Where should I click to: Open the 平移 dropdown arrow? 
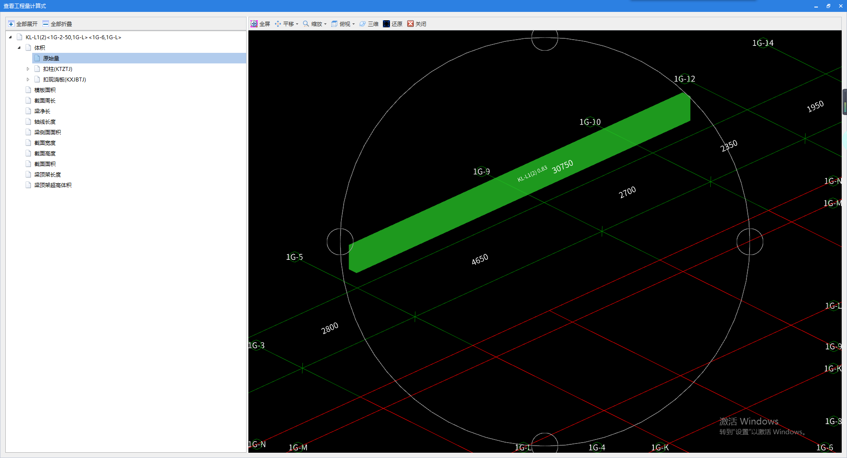click(297, 24)
